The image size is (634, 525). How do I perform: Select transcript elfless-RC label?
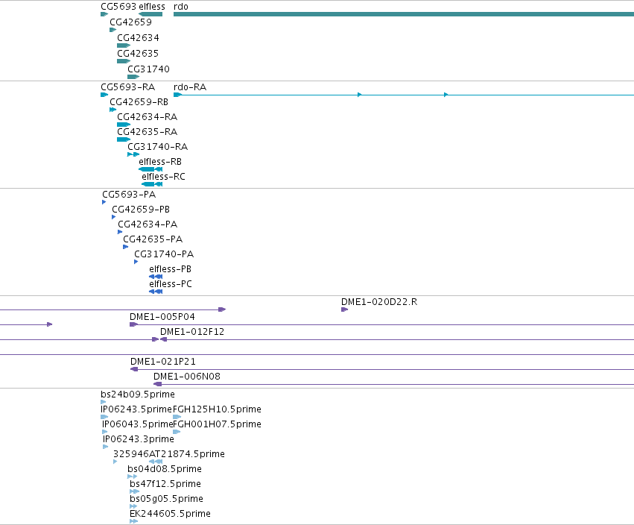(x=163, y=177)
